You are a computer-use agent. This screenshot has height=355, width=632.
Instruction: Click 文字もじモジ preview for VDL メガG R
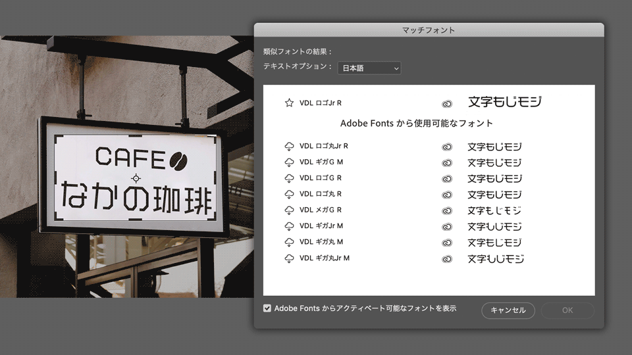pyautogui.click(x=494, y=210)
